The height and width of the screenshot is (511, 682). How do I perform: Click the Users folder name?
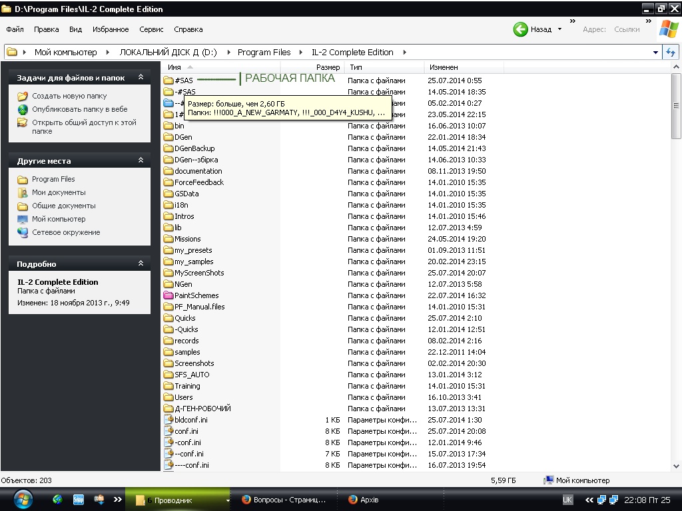click(184, 397)
